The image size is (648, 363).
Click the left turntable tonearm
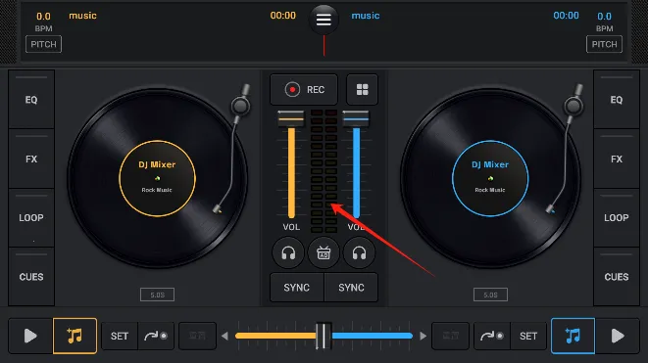tap(233, 149)
